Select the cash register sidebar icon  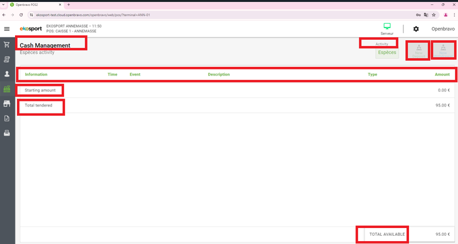[7, 89]
